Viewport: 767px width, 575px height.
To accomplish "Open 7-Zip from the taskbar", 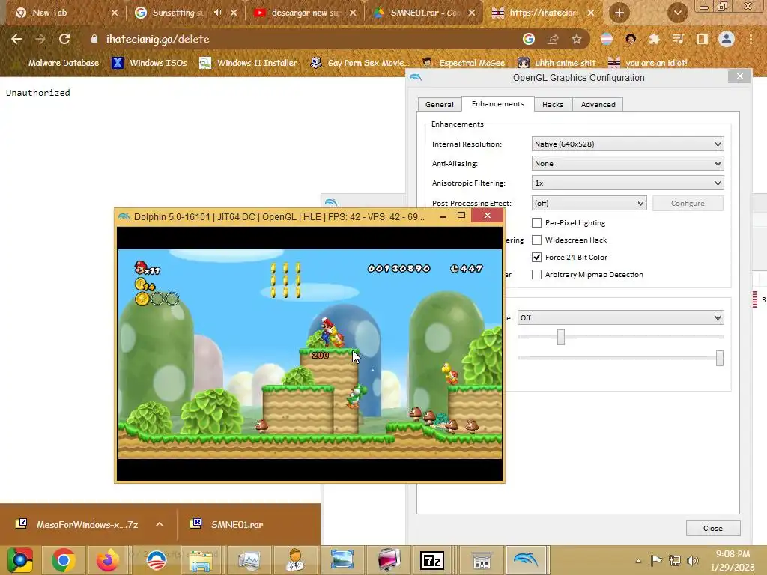I will pyautogui.click(x=432, y=560).
